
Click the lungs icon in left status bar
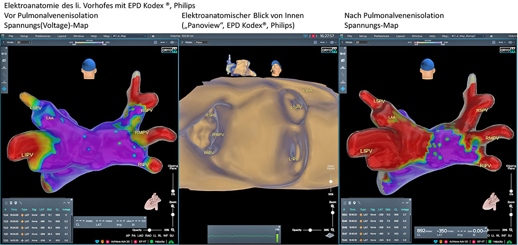pos(171,241)
